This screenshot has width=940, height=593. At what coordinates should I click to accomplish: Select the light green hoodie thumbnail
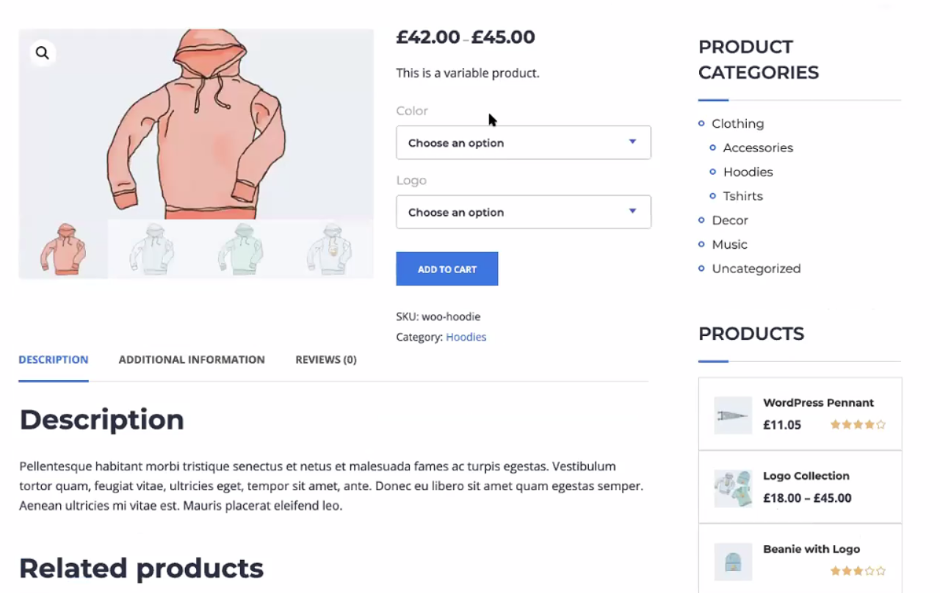(240, 250)
